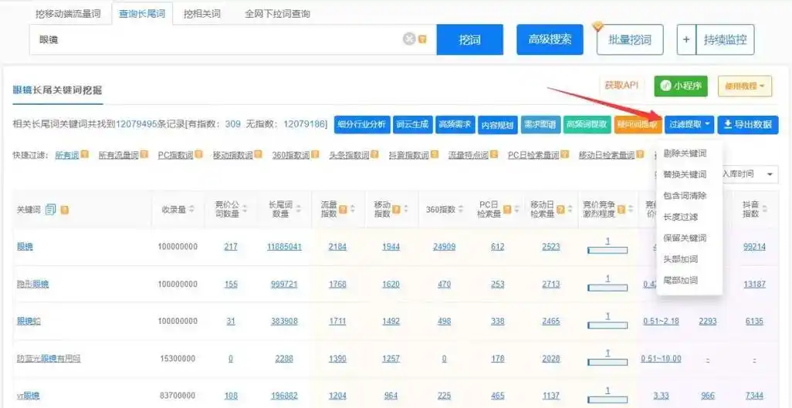Open the 使用教程 dropdown
Screen dimensions: 792x408
(x=745, y=86)
